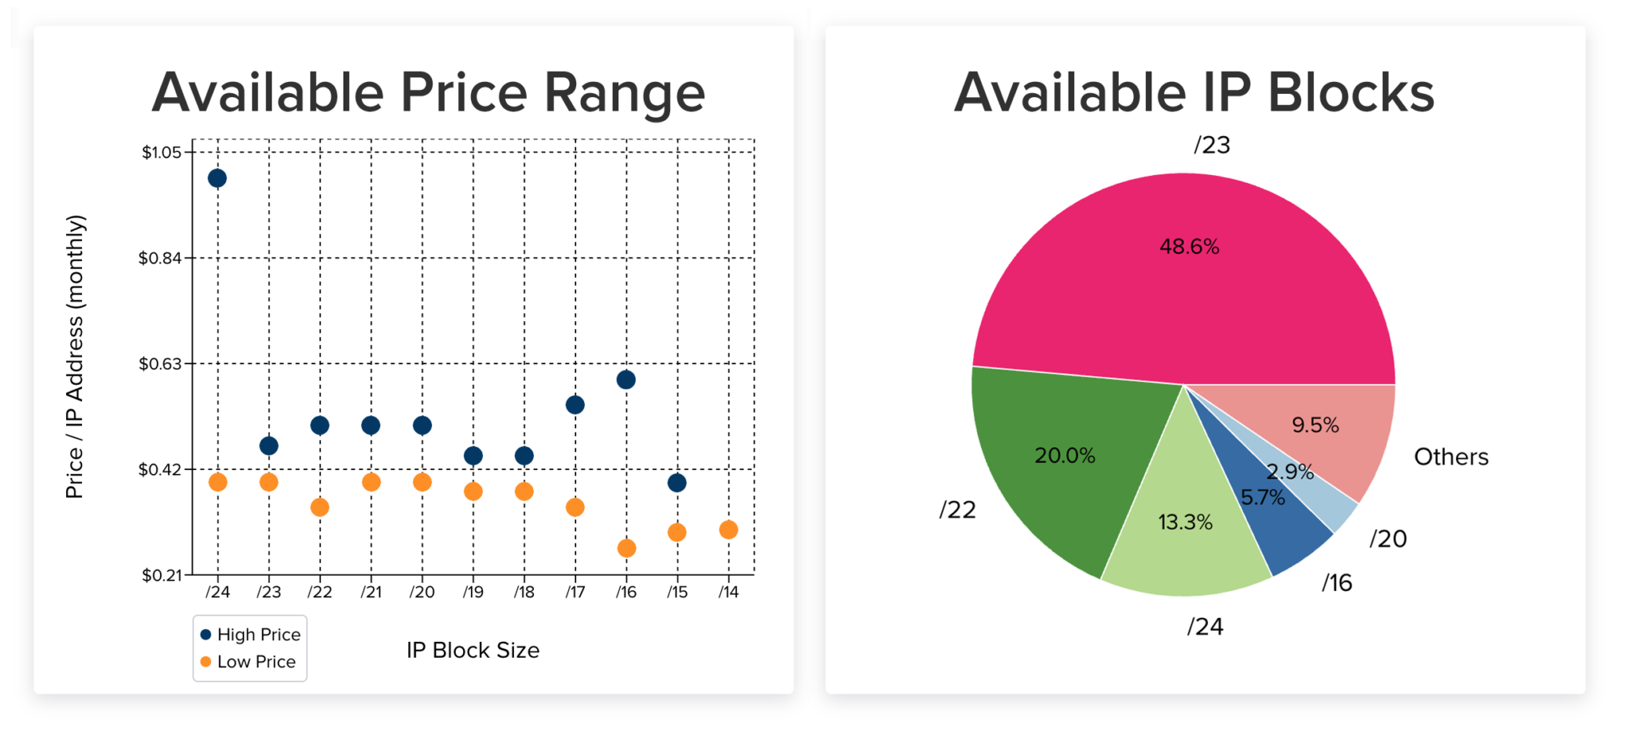1632x735 pixels.
Task: Click the /22 low price dot
Action: [320, 507]
